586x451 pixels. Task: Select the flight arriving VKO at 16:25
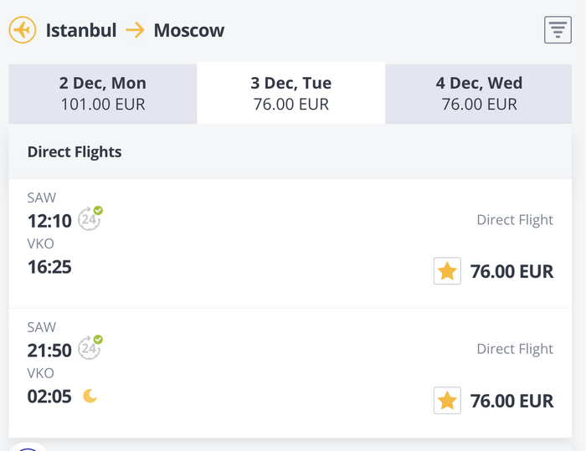point(49,267)
